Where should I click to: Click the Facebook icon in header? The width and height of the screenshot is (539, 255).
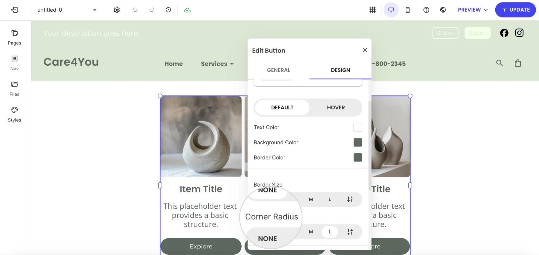(504, 33)
